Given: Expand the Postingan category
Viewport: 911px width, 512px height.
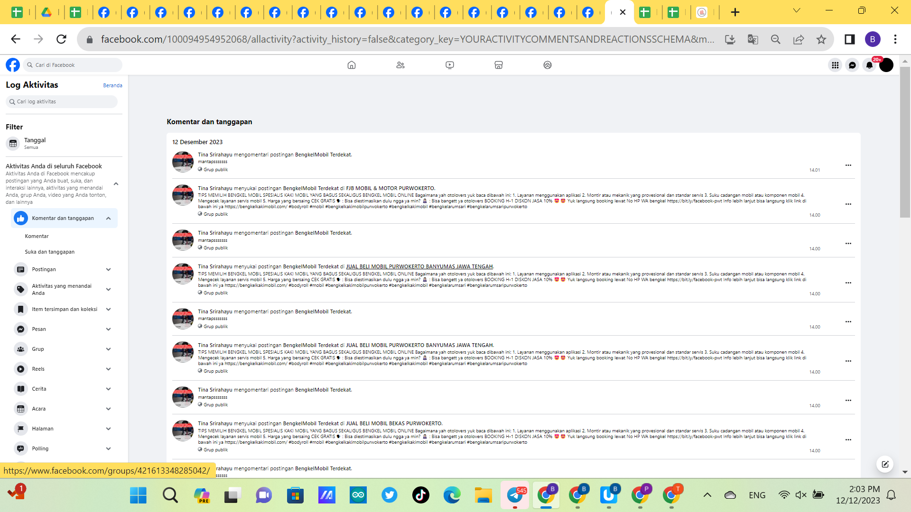Looking at the screenshot, I should tap(109, 270).
